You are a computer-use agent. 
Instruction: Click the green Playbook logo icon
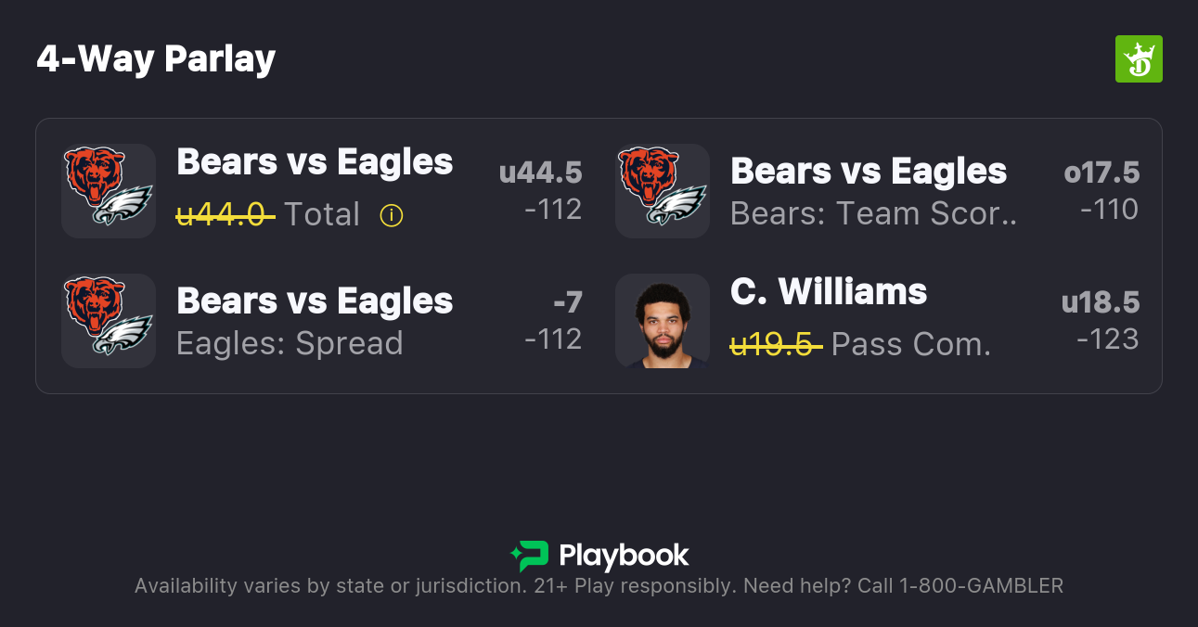(x=530, y=556)
